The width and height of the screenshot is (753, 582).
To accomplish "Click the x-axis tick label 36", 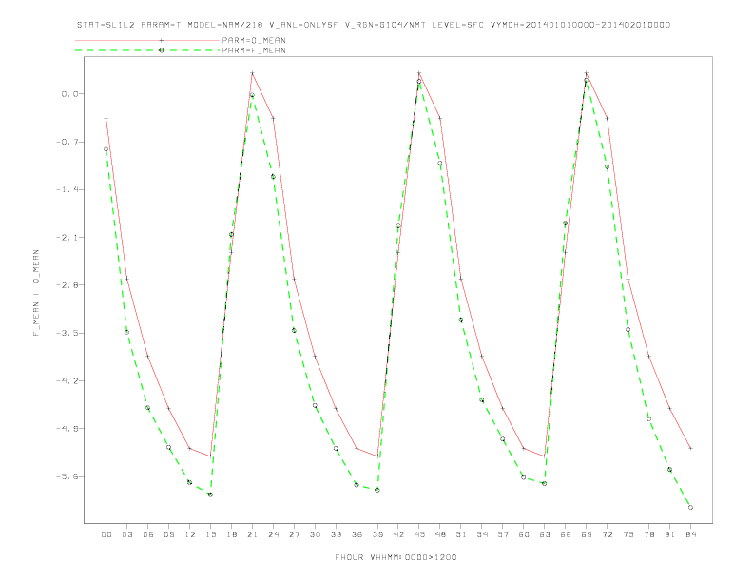I will pos(357,534).
